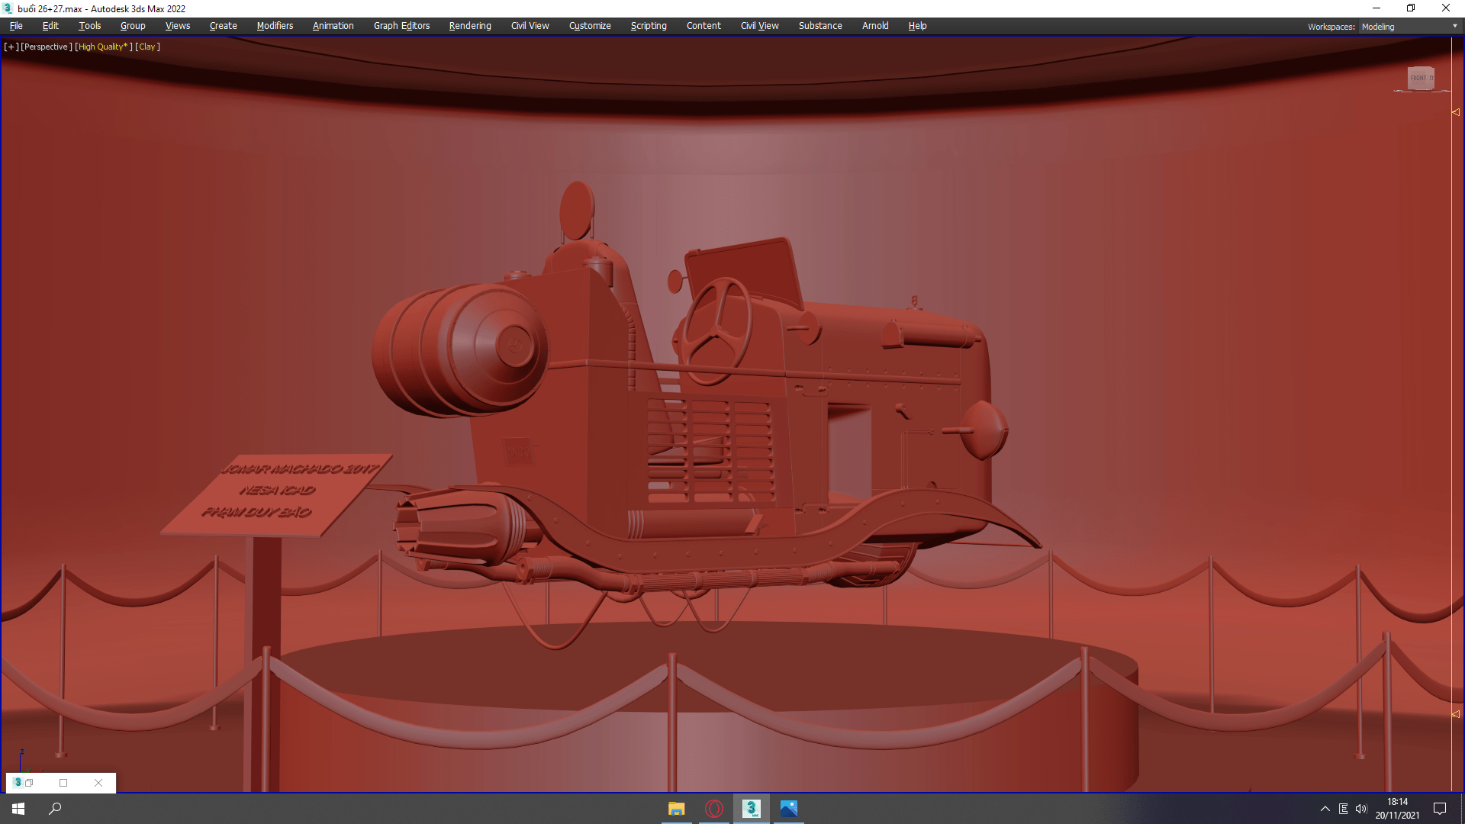Viewport: 1465px width, 824px height.
Task: Click restore icon on floating minimized window
Action: (x=30, y=783)
